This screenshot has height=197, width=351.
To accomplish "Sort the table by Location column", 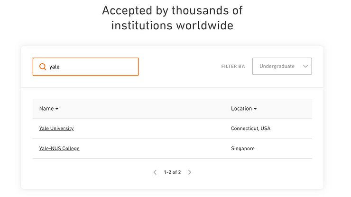I will [x=241, y=109].
